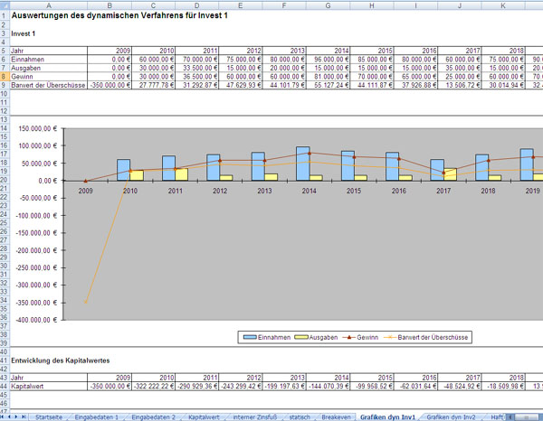543x421 pixels.
Task: Open the Grafiken dyn Inv2 tab
Action: click(x=451, y=417)
